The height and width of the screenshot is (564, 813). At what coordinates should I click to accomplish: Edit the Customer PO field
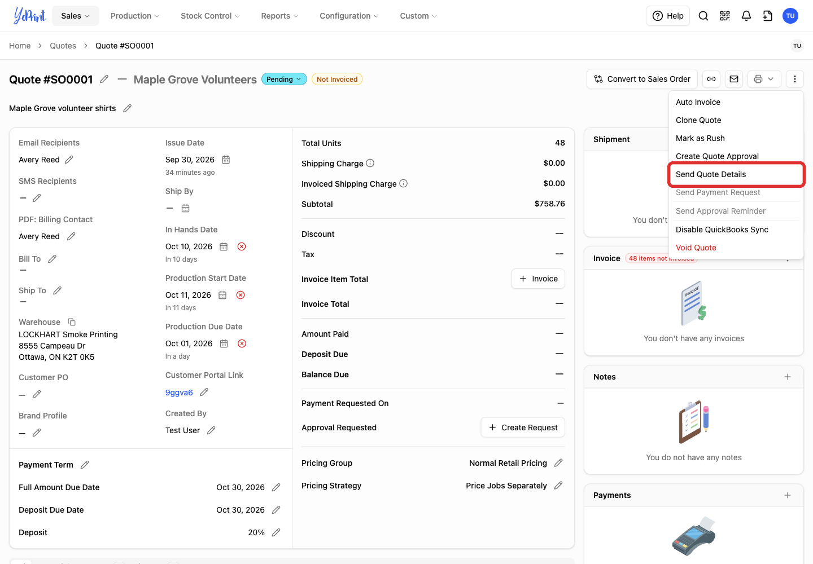pos(37,394)
